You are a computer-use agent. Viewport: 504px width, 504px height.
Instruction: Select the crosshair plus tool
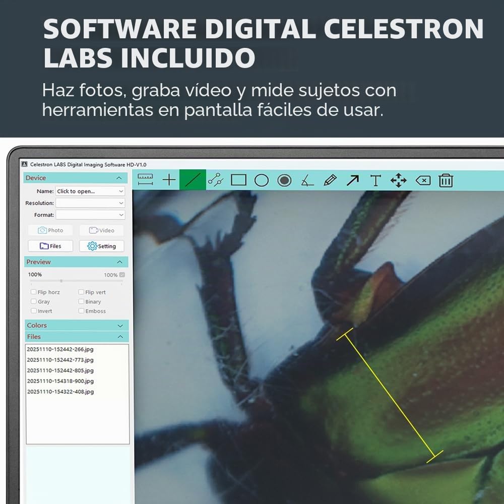(169, 180)
